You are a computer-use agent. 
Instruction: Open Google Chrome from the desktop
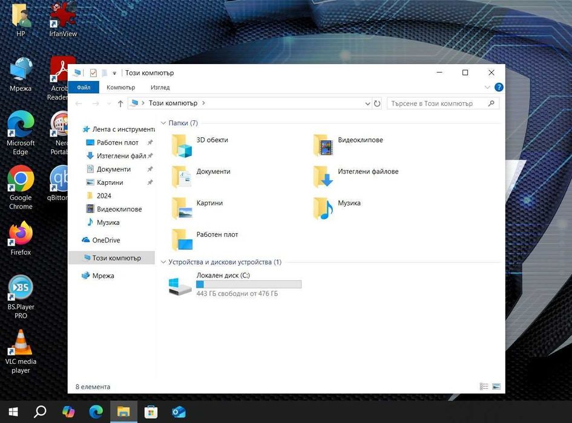21,179
